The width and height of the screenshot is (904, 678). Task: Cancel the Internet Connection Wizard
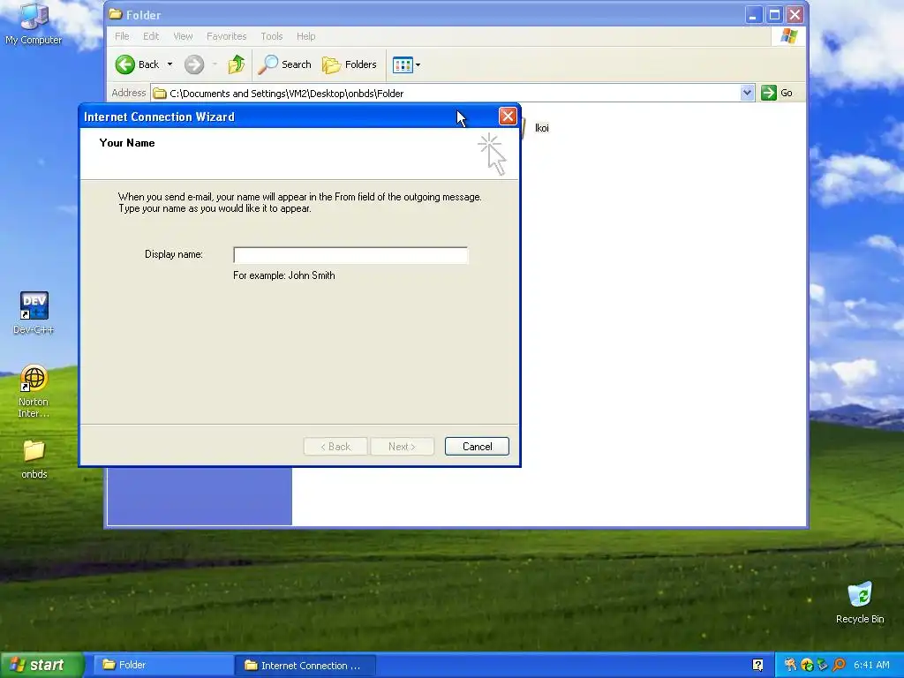click(477, 446)
